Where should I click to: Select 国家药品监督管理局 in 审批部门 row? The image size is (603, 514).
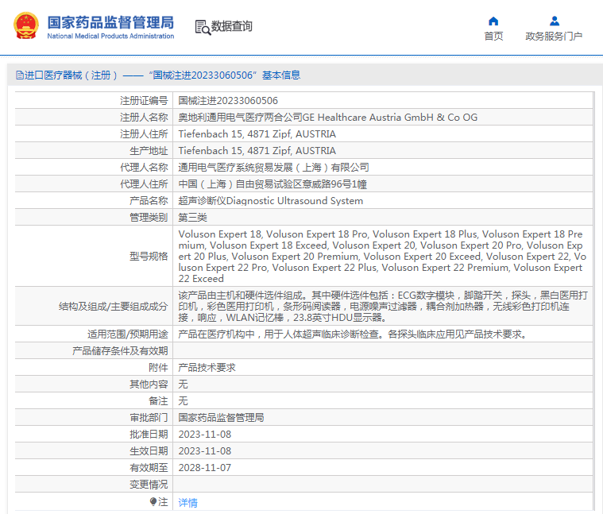221,418
